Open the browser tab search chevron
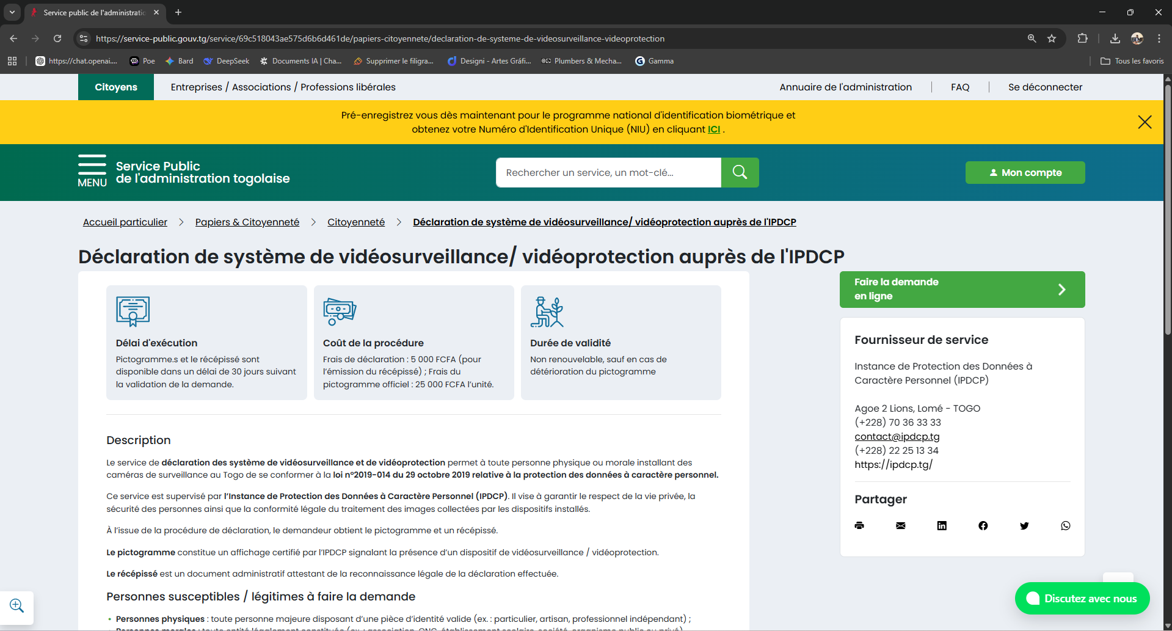Screen dimensions: 1172x631 12,12
